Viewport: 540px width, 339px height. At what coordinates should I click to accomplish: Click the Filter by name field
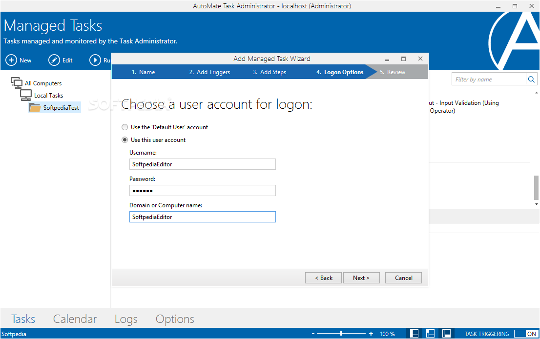pos(489,80)
